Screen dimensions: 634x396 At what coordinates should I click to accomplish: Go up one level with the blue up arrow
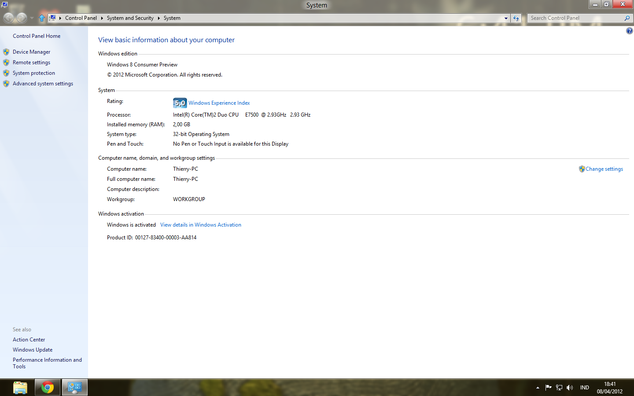[42, 18]
